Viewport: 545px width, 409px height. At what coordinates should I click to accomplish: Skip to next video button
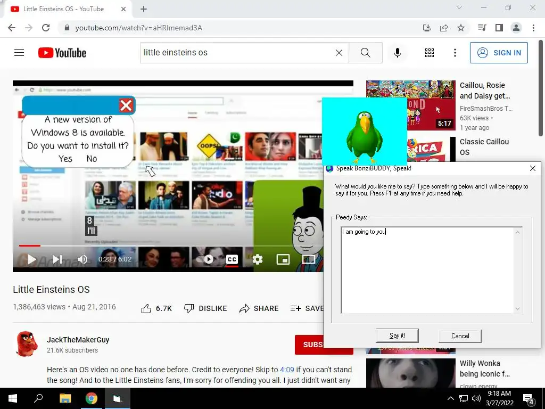[57, 259]
